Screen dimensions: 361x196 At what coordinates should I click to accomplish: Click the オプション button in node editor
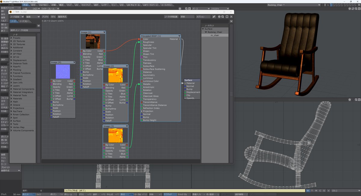click(203, 17)
